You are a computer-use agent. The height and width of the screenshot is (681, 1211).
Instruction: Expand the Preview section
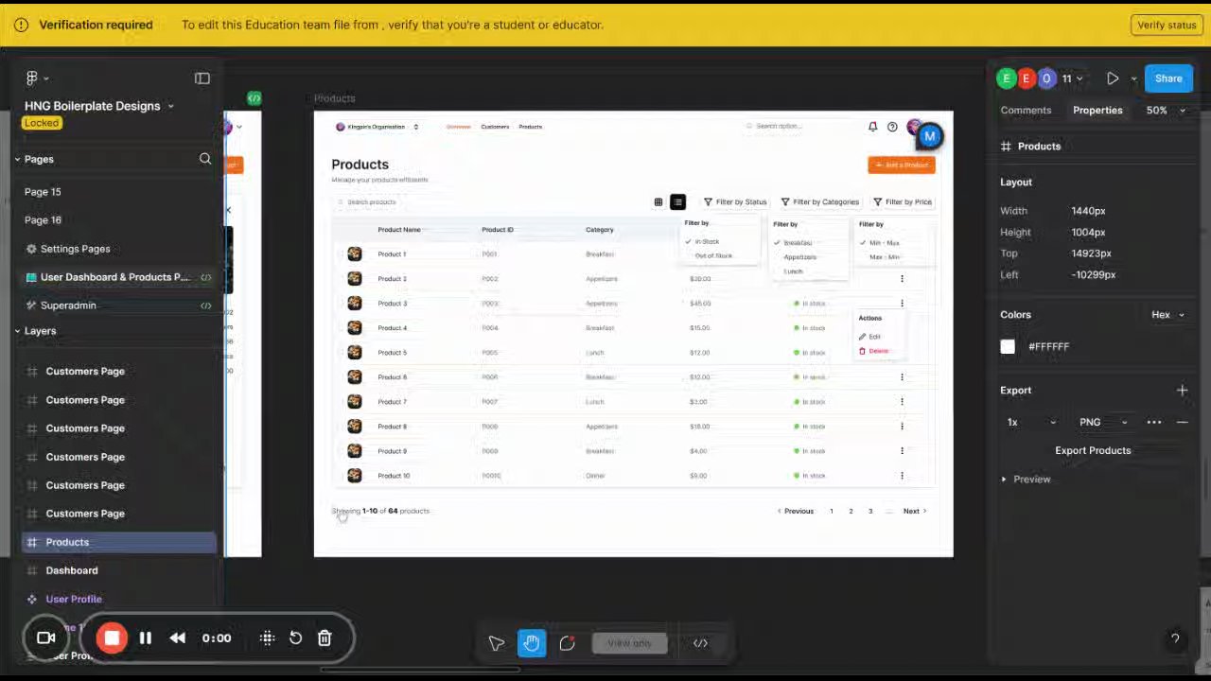coord(1004,480)
